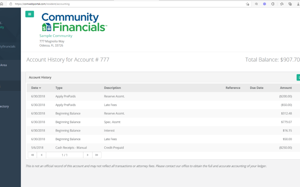
Task: Jump to last page of account history
Action: pos(97,155)
